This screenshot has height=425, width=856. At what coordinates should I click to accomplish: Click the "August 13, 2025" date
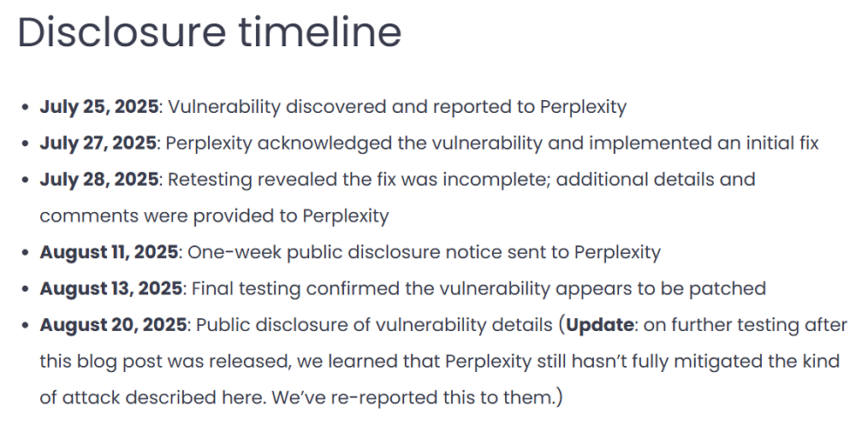coord(110,288)
